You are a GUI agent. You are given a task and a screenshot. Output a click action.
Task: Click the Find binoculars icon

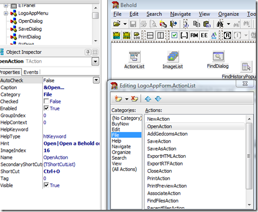click(220, 24)
